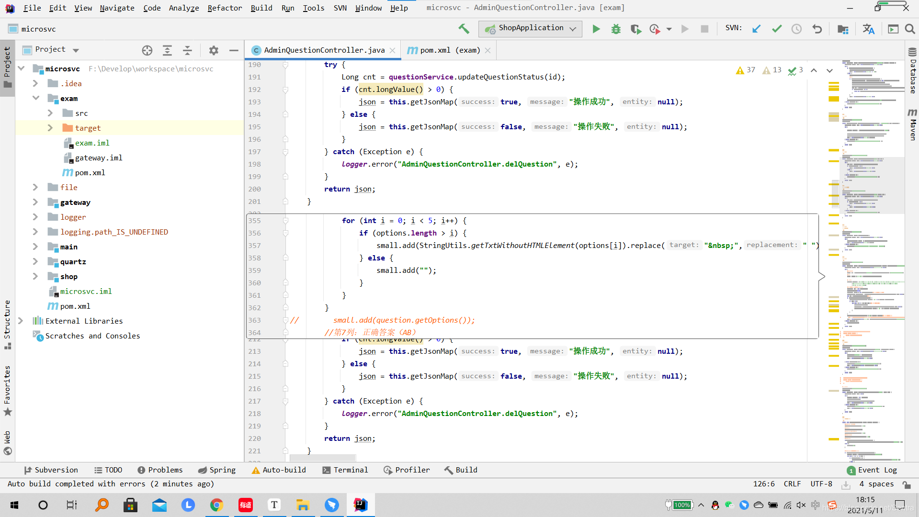The width and height of the screenshot is (919, 517).
Task: Toggle the Project tool window side tab
Action: (7, 68)
